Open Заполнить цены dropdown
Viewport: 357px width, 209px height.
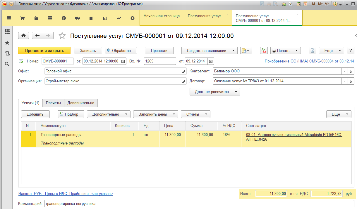[156, 114]
